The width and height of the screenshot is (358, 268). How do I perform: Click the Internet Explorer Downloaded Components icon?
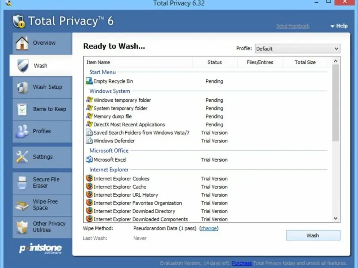click(89, 219)
